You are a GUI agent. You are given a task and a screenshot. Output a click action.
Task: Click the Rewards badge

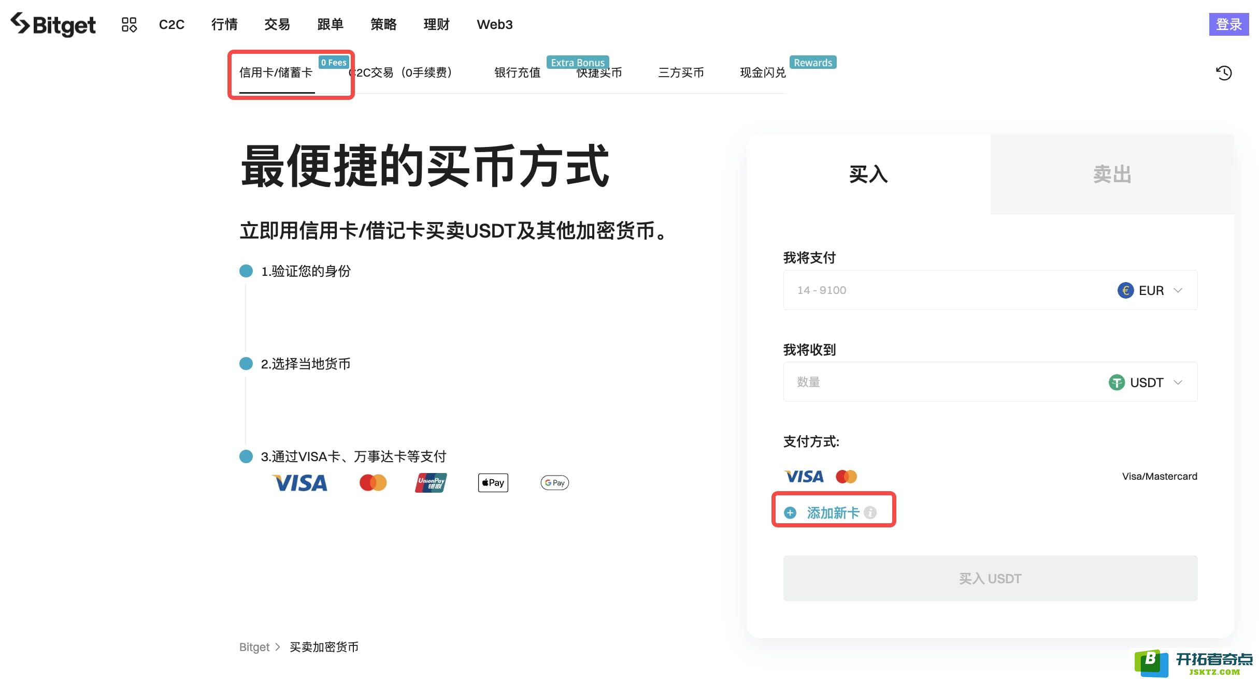813,62
